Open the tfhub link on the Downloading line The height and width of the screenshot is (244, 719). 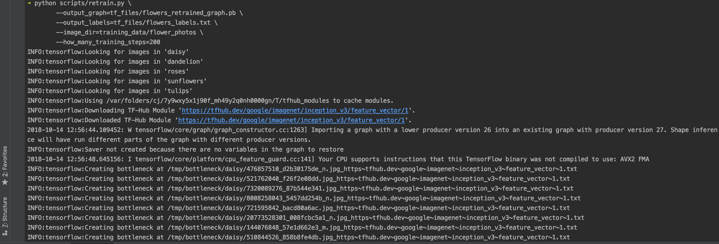pos(295,111)
